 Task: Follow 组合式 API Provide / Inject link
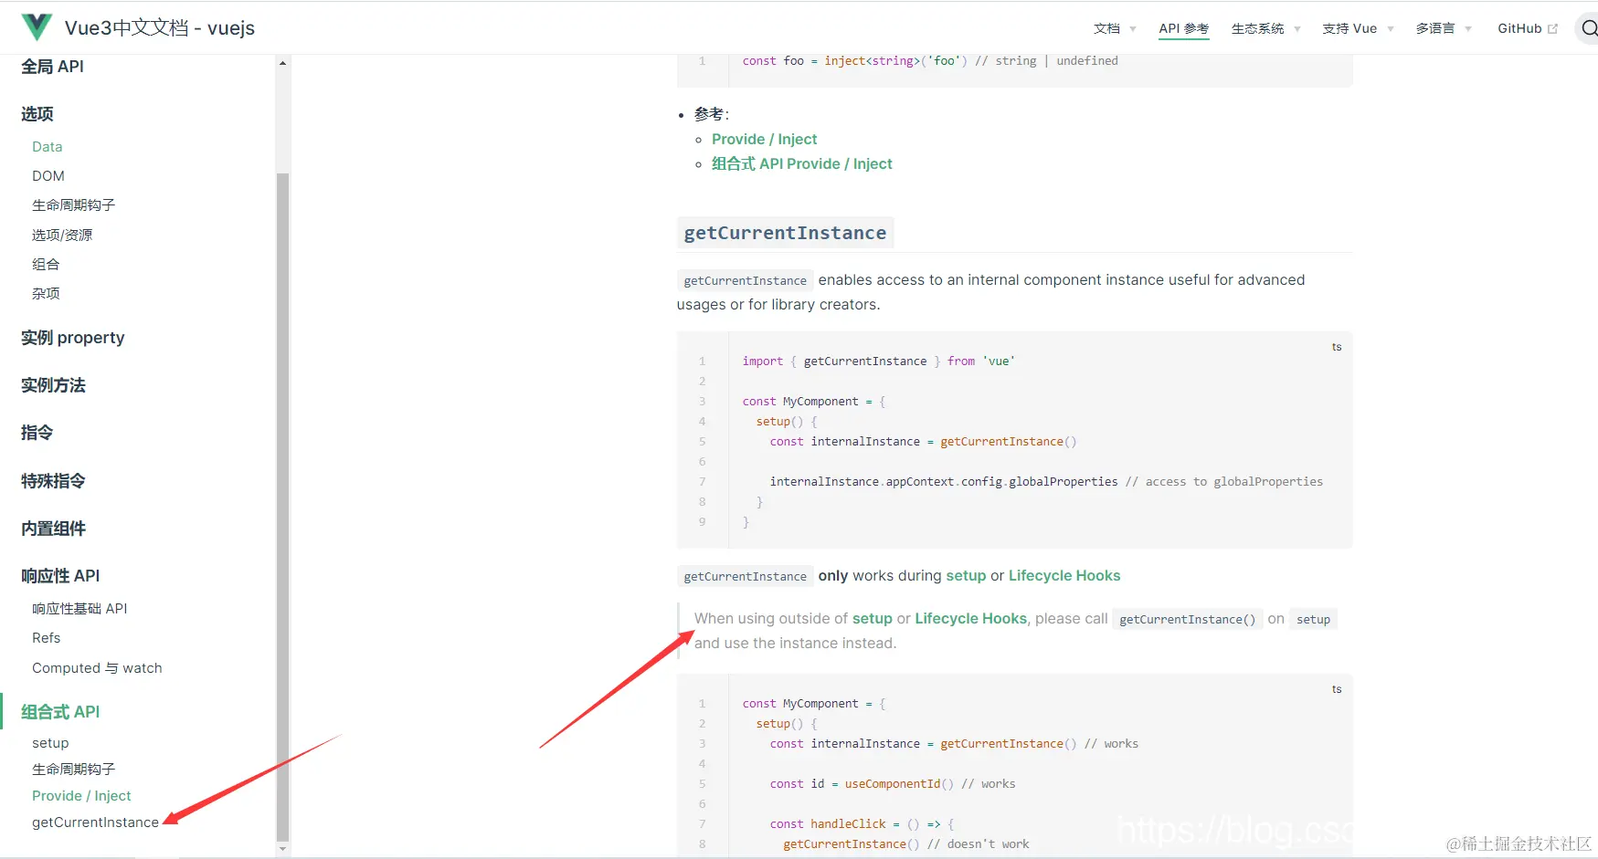click(x=802, y=163)
